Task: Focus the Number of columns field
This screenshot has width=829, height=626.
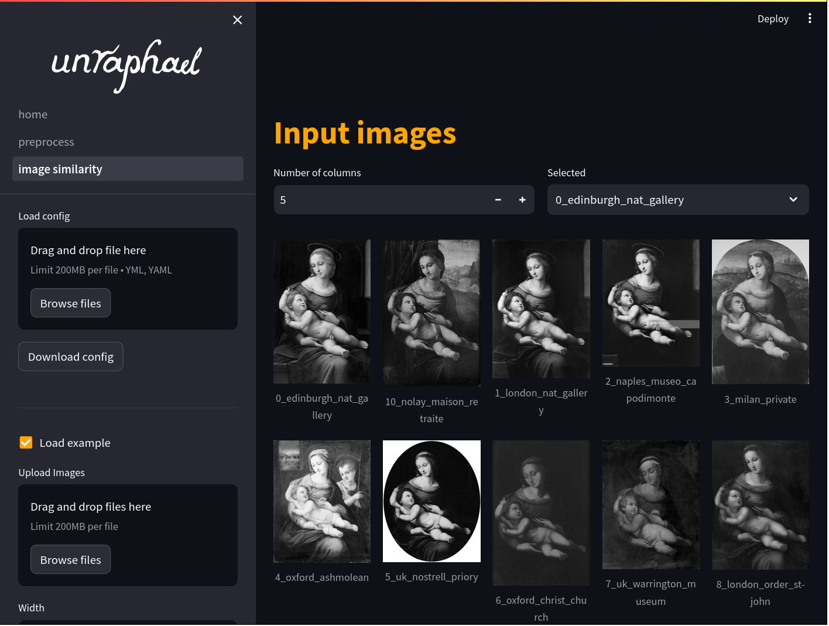Action: [x=381, y=200]
